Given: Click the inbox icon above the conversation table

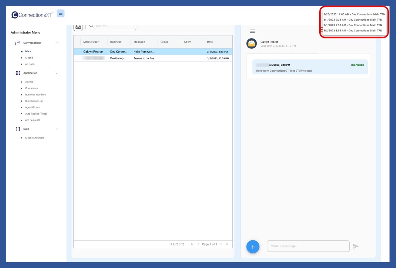Looking at the screenshot, I should coord(78,27).
